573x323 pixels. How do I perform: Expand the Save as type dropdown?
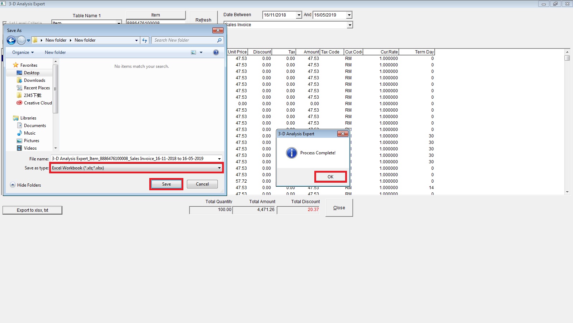219,168
